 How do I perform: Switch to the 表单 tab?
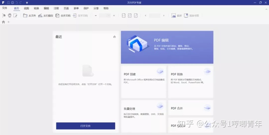tap(76, 8)
